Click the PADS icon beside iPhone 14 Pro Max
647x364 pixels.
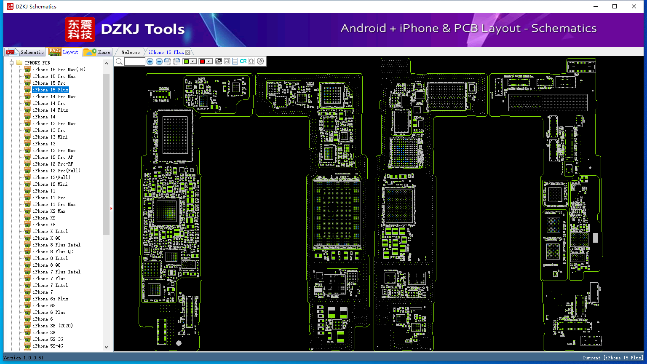coord(27,96)
